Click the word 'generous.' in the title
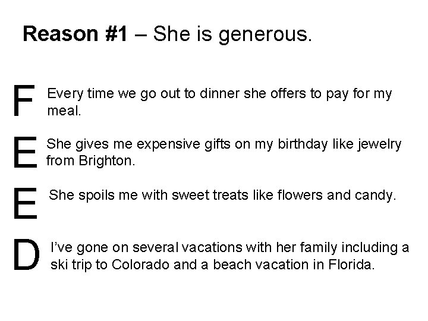The width and height of the screenshot is (428, 321). (265, 36)
